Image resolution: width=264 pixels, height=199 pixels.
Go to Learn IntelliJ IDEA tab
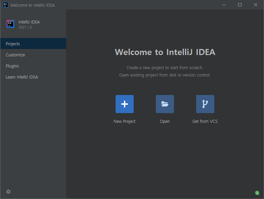point(33,77)
